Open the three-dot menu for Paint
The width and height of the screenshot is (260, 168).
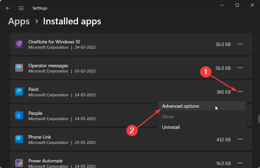[x=240, y=92]
